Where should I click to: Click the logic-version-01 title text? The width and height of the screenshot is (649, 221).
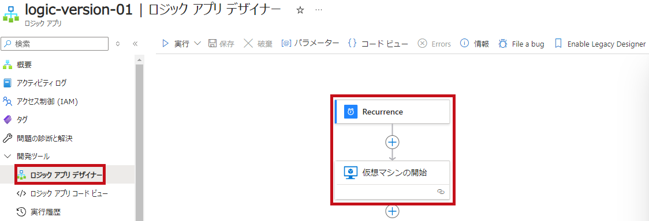click(79, 10)
